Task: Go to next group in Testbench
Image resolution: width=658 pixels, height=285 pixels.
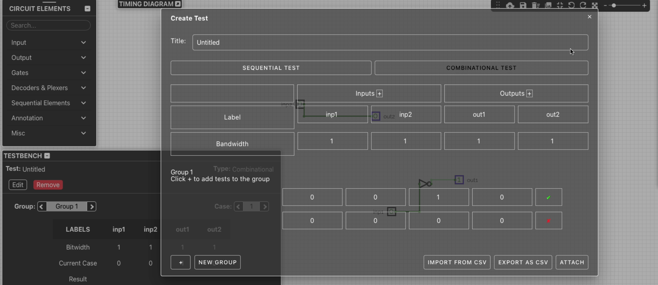Action: [91, 206]
